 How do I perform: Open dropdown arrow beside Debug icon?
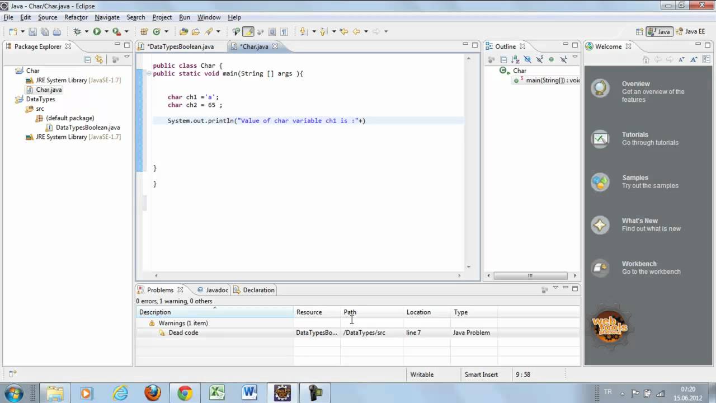87,32
